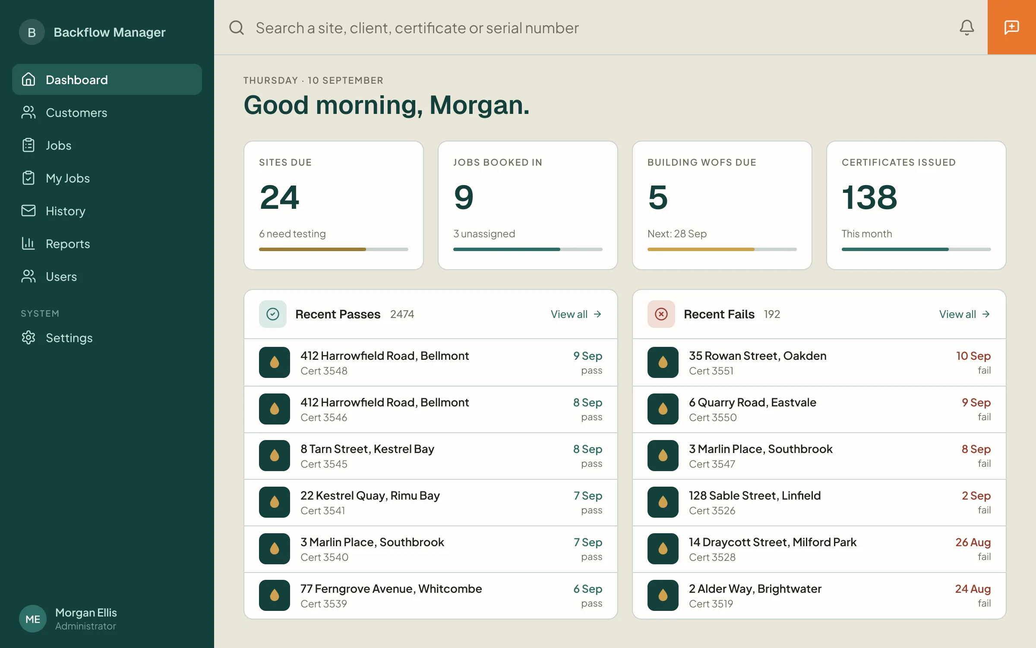Open History from the sidebar

pyautogui.click(x=107, y=211)
